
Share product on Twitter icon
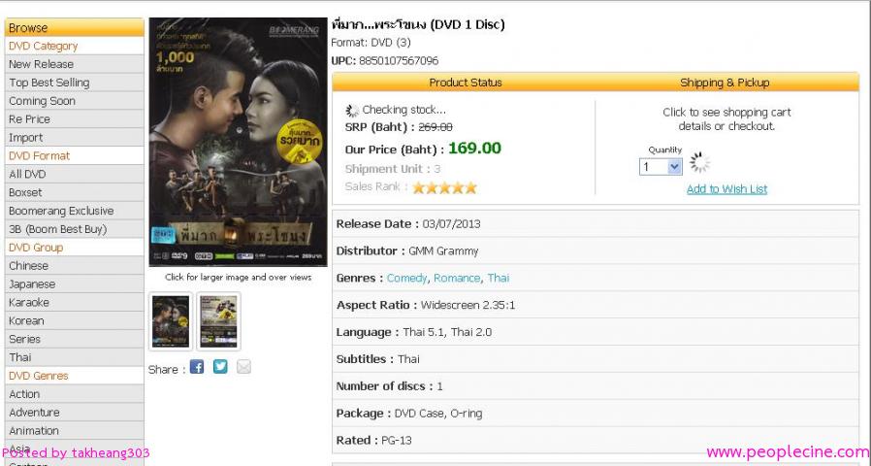pyautogui.click(x=220, y=366)
